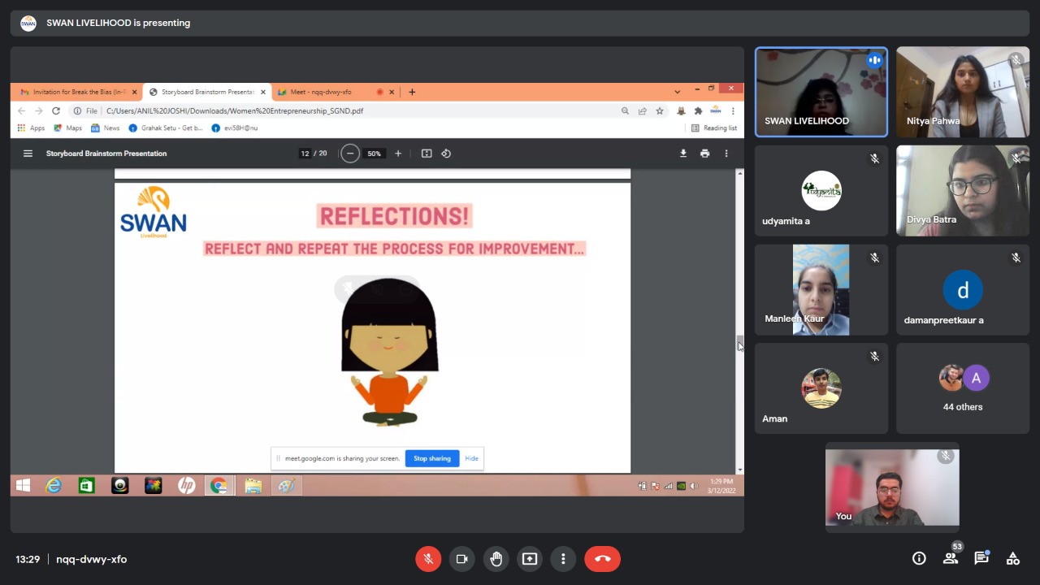Viewport: 1040px width, 585px height.
Task: Select the SWAN LIVELIHOOD speaker tile
Action: (821, 92)
